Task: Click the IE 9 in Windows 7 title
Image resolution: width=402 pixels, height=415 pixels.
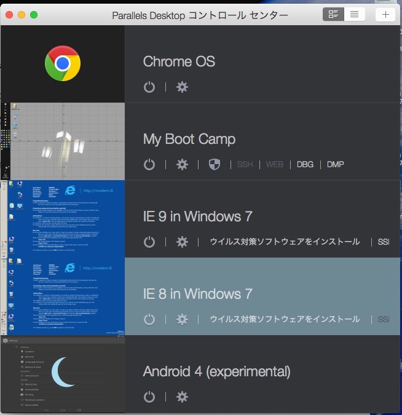Action: tap(198, 216)
